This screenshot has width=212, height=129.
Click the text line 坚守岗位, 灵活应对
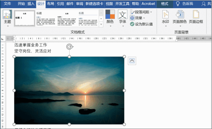tap(33, 51)
